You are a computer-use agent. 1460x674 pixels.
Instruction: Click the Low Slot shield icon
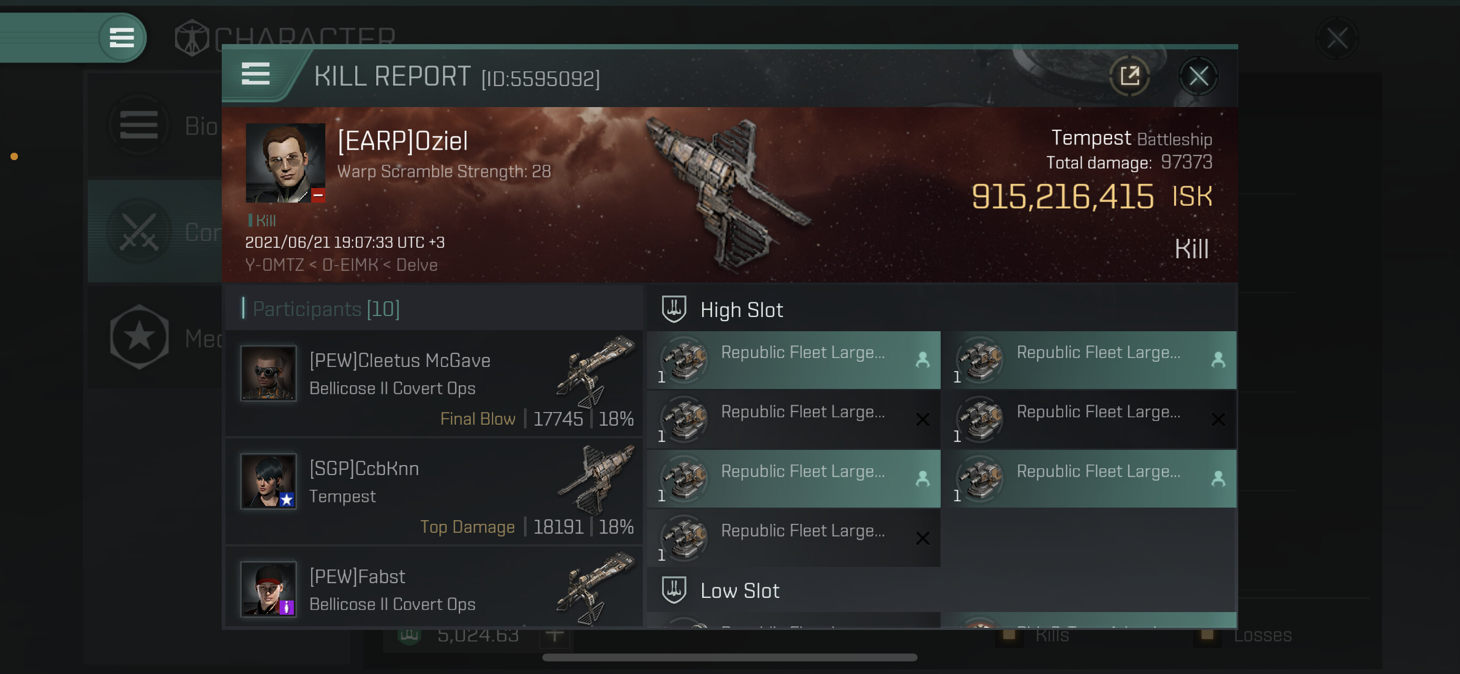tap(674, 589)
